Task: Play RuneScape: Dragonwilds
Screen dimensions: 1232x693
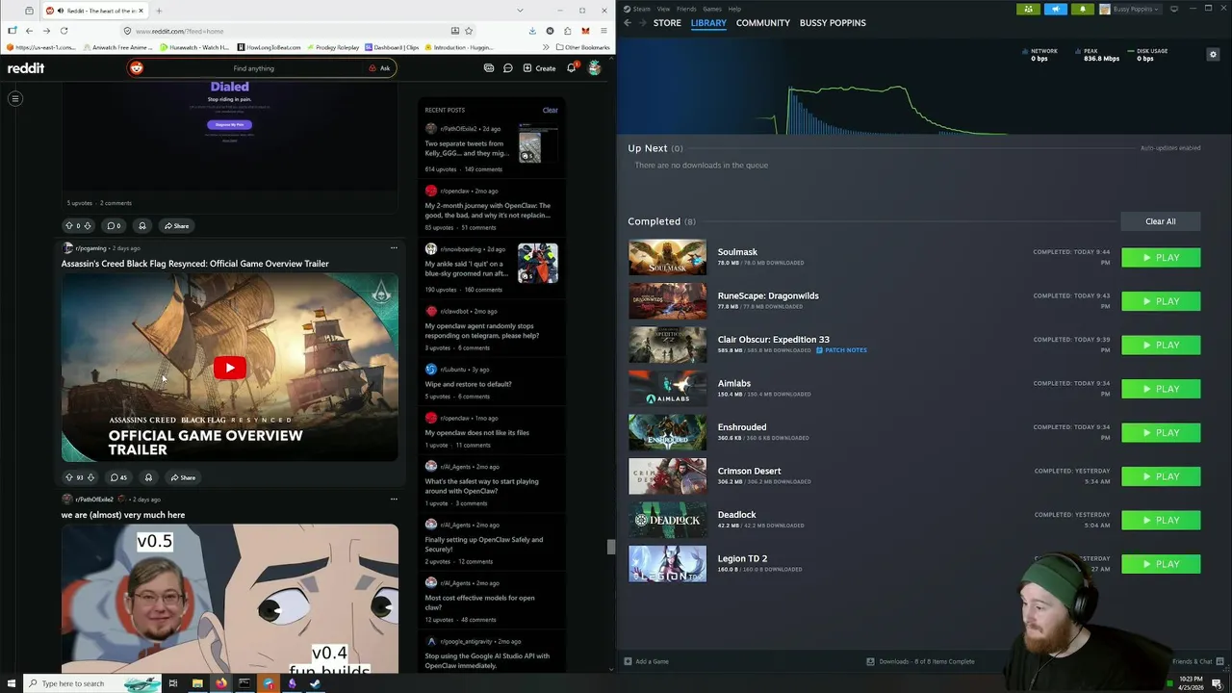Action: [x=1161, y=301]
